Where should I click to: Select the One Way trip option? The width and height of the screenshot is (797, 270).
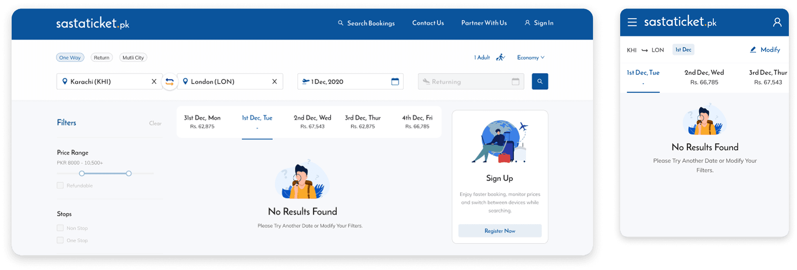(70, 58)
